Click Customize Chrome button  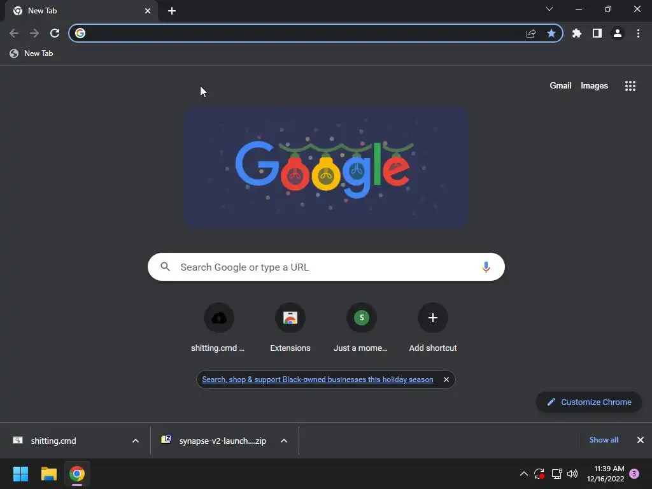[x=589, y=402]
